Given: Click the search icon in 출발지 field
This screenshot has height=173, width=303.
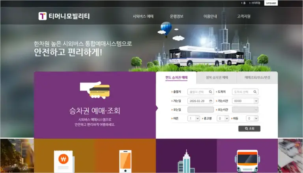Looking at the screenshot, I should coord(210,92).
